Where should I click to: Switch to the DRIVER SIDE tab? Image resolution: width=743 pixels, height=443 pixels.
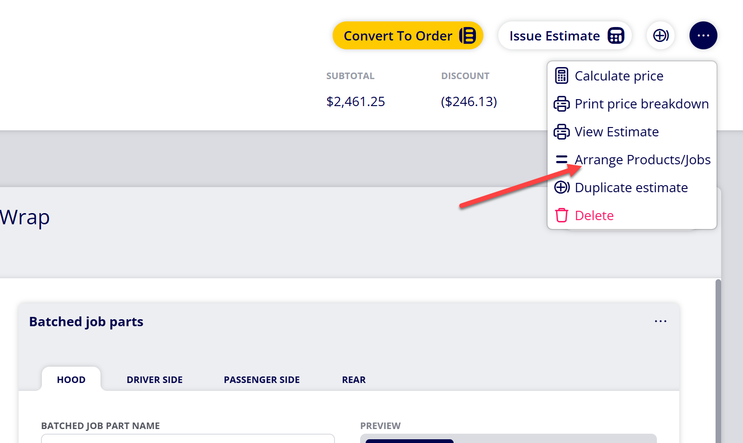pyautogui.click(x=154, y=380)
